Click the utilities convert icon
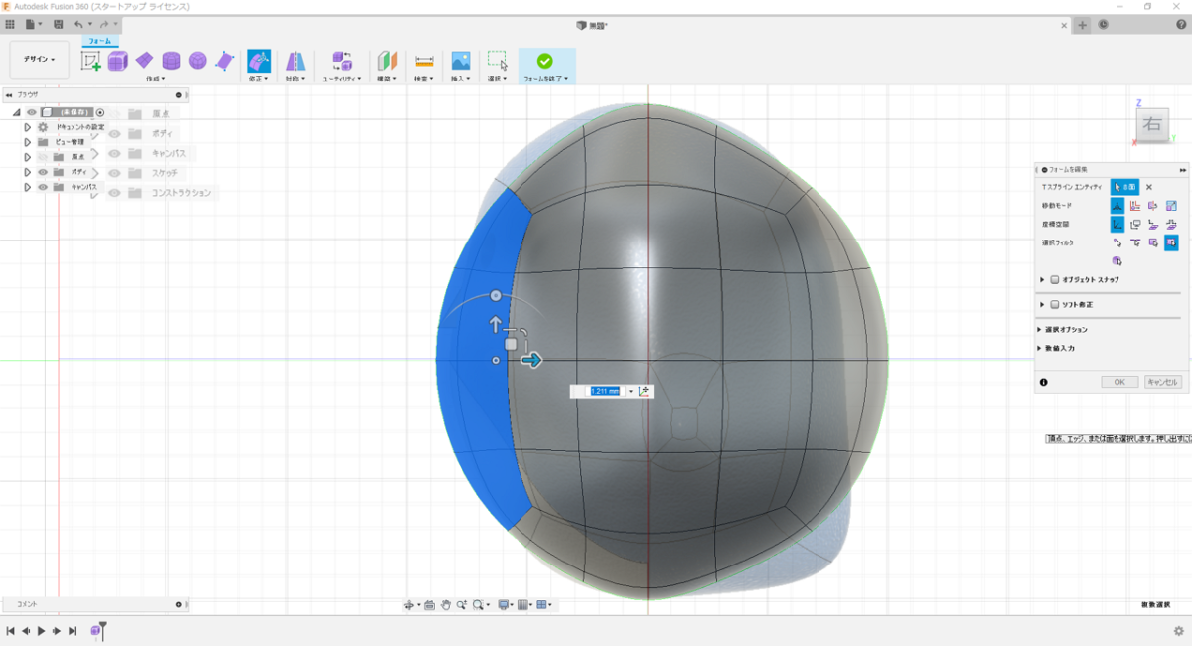This screenshot has width=1192, height=646. (x=341, y=61)
